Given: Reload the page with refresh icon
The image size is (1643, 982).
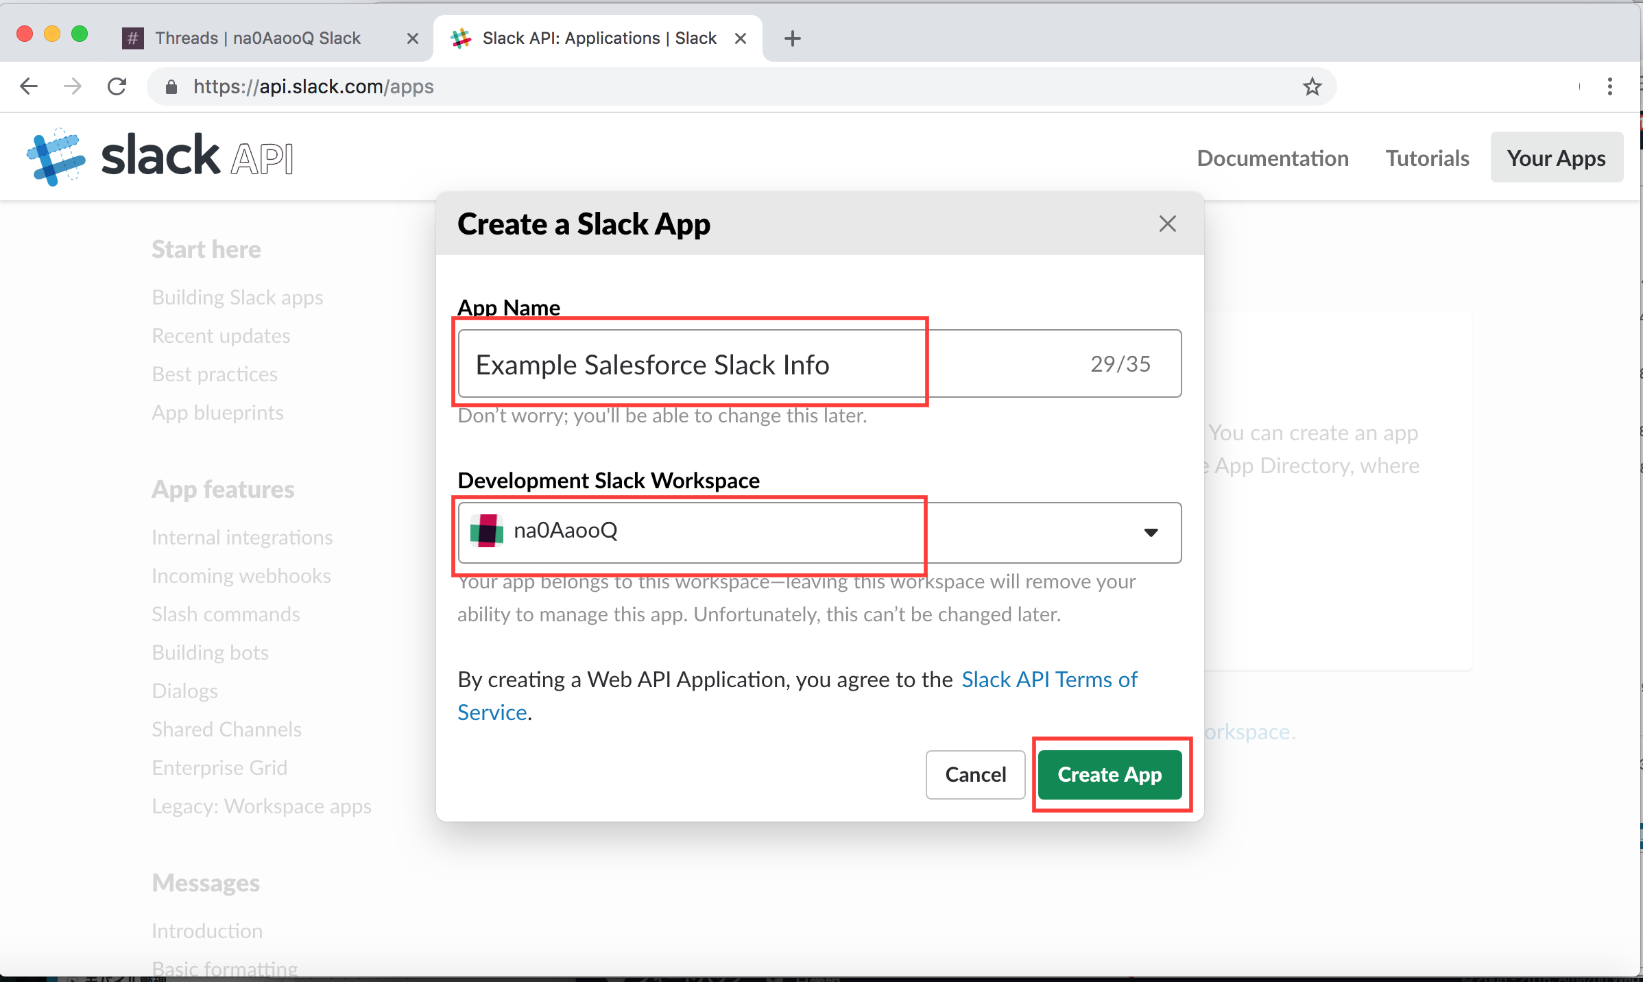Looking at the screenshot, I should [117, 86].
